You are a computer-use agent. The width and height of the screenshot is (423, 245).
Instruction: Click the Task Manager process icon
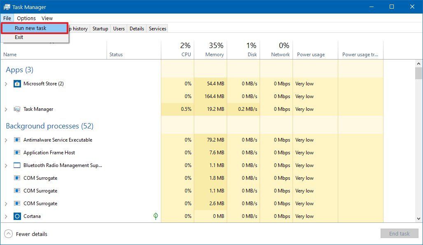pyautogui.click(x=17, y=109)
